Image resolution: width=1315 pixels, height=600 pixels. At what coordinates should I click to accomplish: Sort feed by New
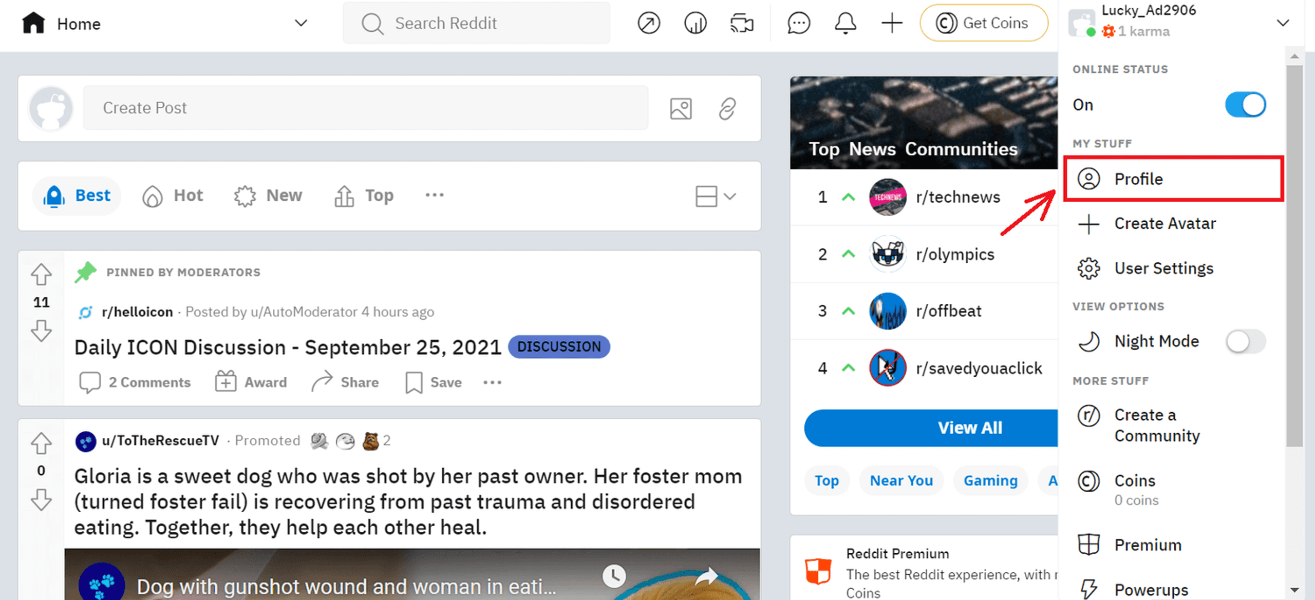[268, 196]
